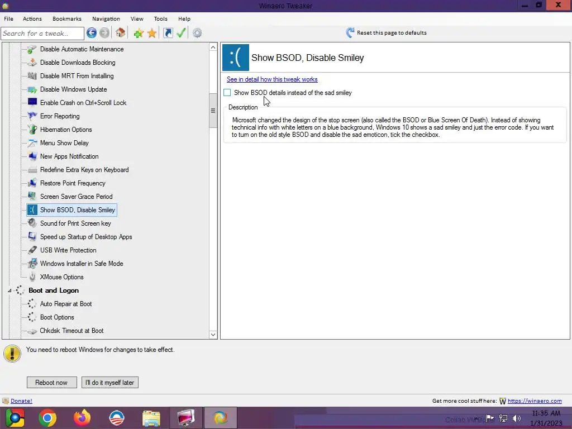
Task: Select the Disable Windows Update icon
Action: click(32, 89)
